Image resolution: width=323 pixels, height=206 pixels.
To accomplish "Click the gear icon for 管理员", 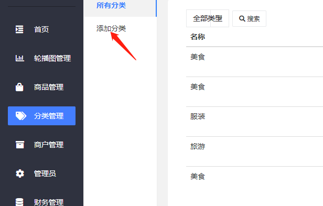I will (20, 174).
